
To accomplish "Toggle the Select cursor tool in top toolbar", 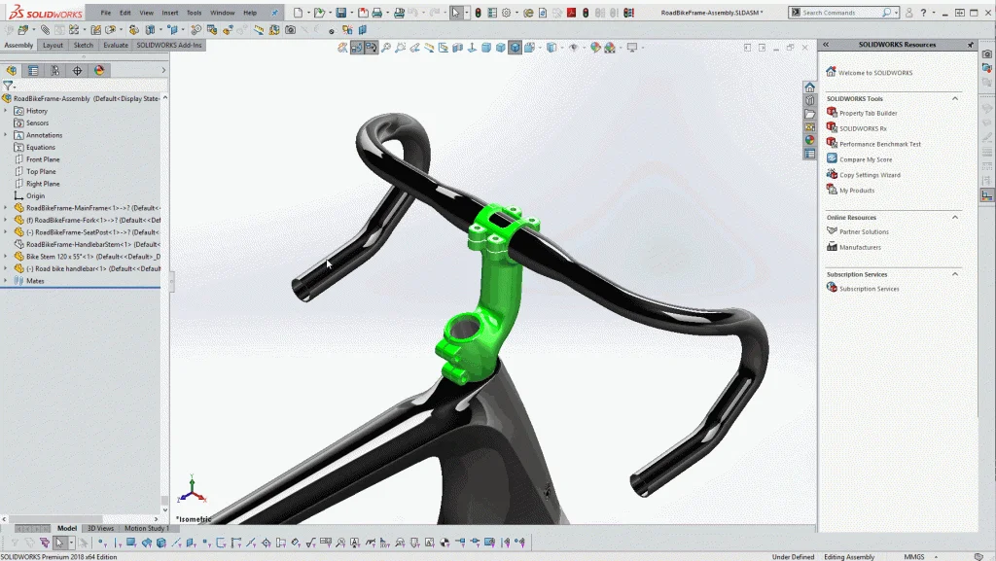I will tap(455, 12).
